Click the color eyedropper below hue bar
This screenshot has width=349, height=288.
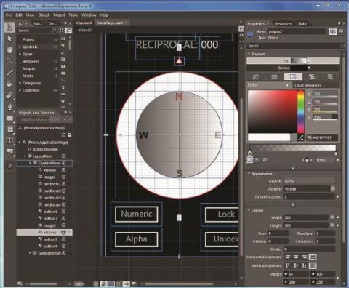coord(301,137)
